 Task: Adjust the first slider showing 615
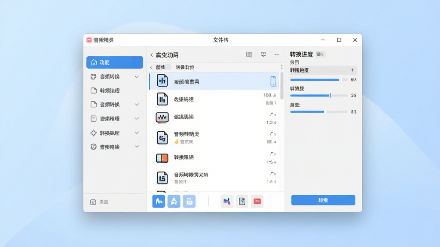click(x=318, y=80)
